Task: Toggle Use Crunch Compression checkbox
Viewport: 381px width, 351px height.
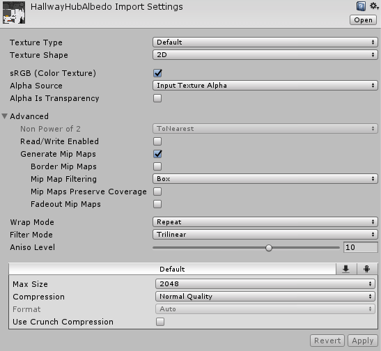Action: (x=160, y=322)
